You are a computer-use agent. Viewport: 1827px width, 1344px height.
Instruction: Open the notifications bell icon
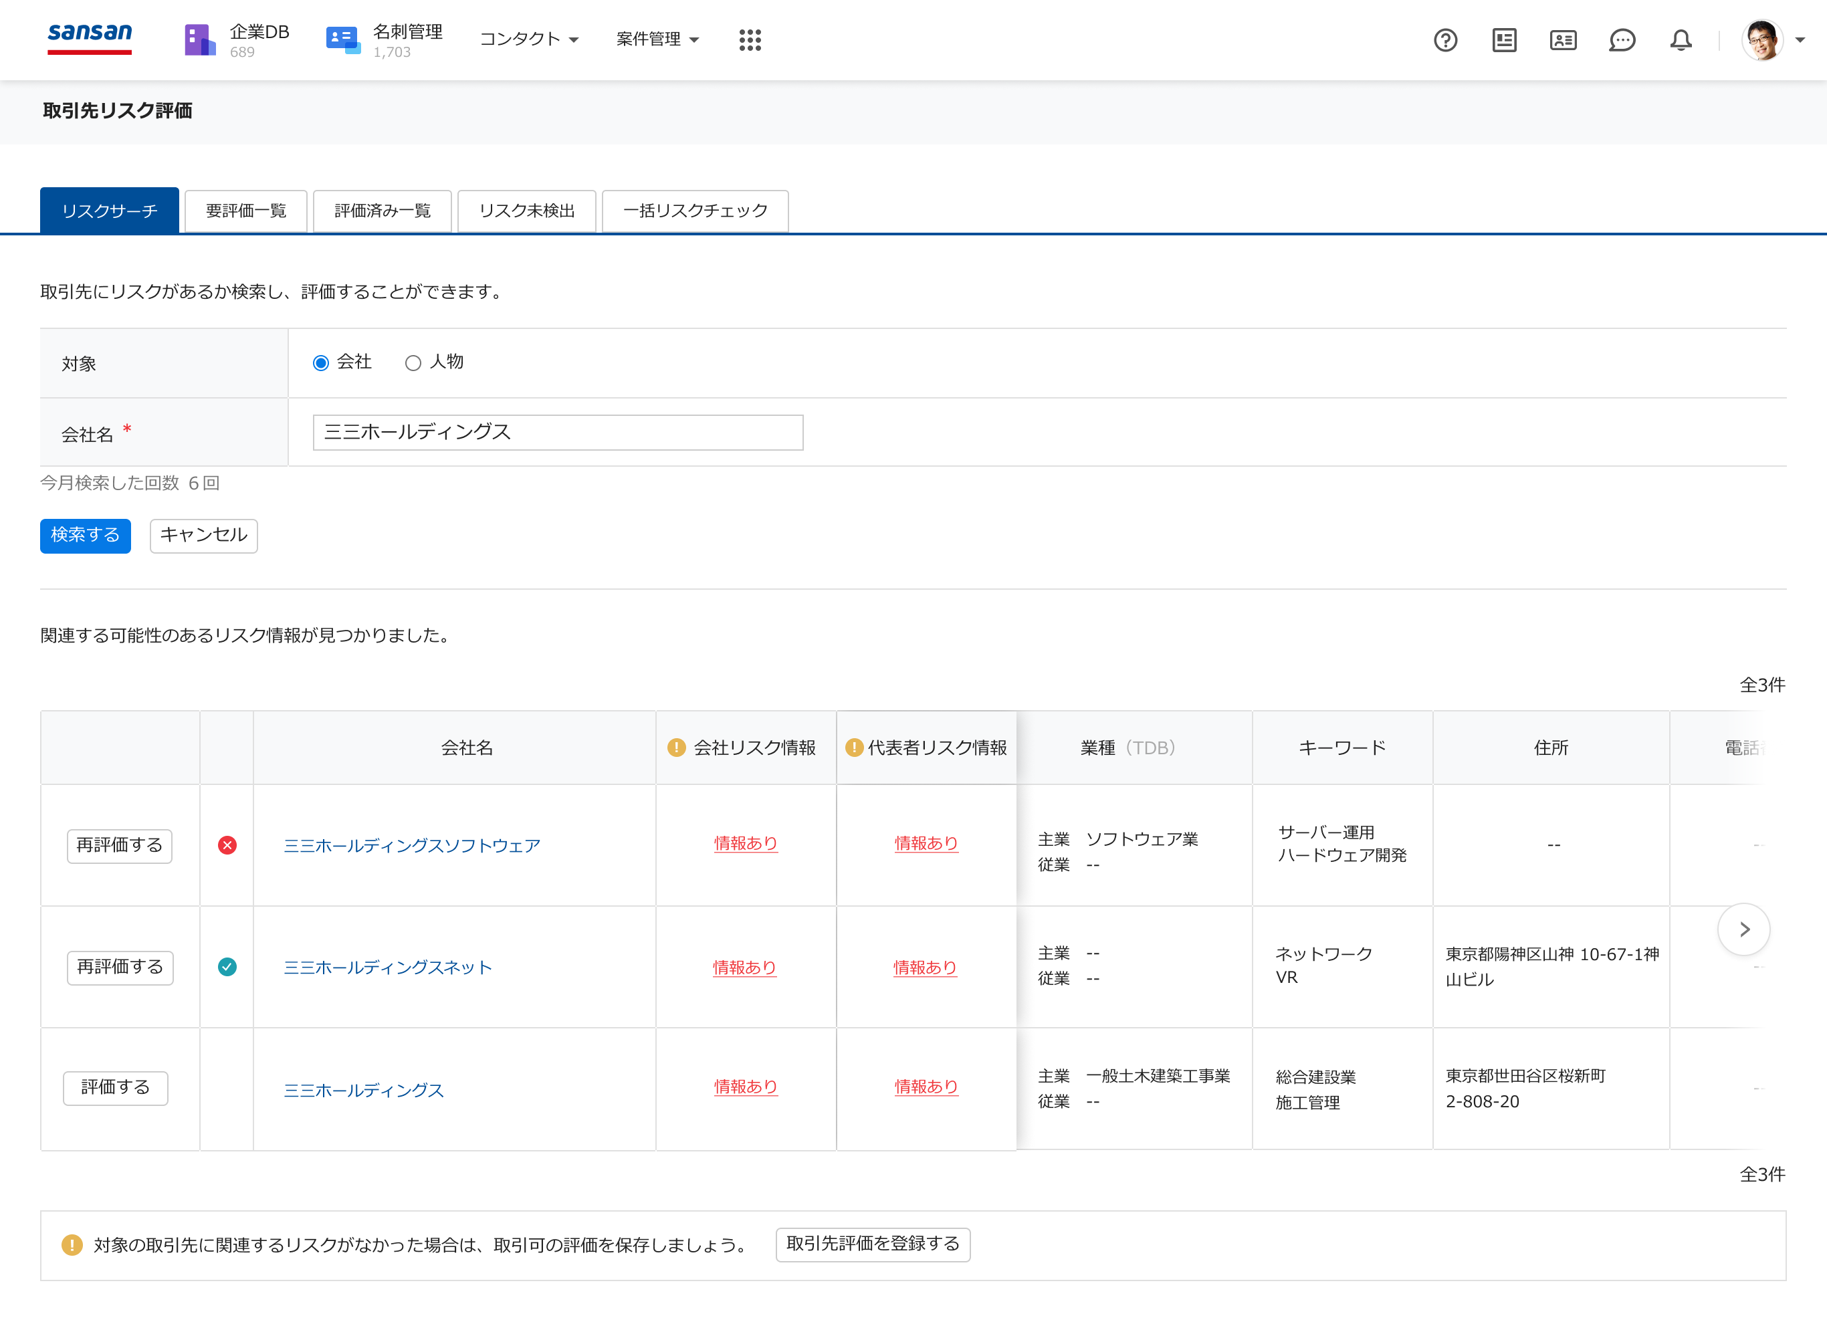1681,40
